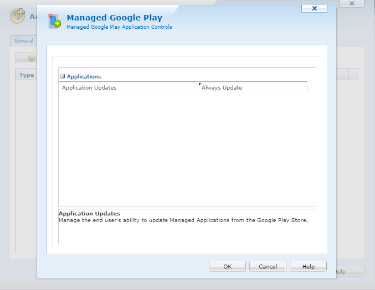Cancel the Managed Google Play dialog
This screenshot has width=375, height=290.
click(x=268, y=266)
